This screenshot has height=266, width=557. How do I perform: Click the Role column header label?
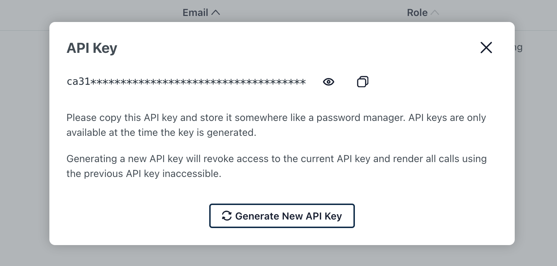[417, 13]
